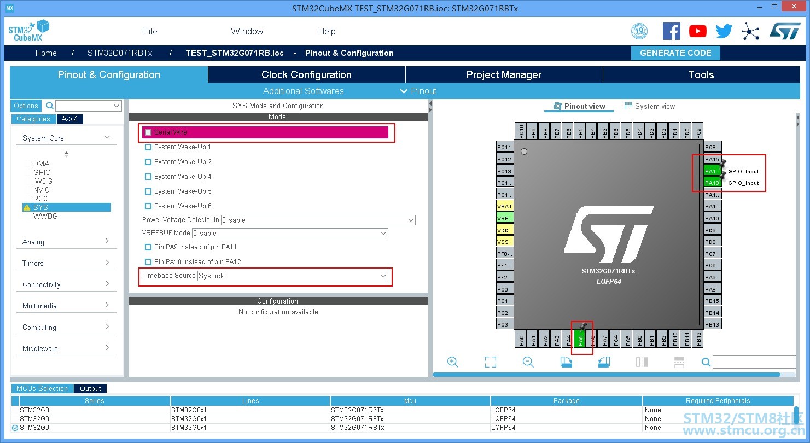
Task: Check Pin PA9 instead of pin PA11
Action: tap(148, 247)
